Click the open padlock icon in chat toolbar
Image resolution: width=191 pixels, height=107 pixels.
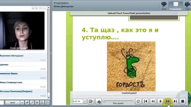point(42,103)
